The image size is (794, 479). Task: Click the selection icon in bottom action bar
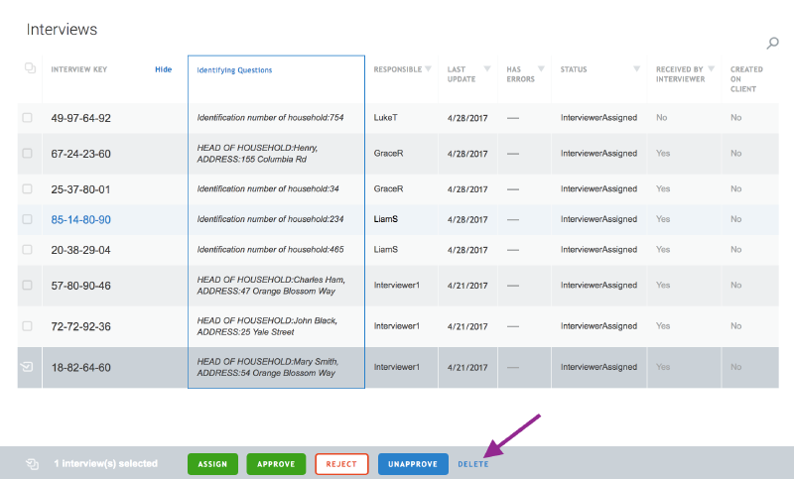(32, 463)
